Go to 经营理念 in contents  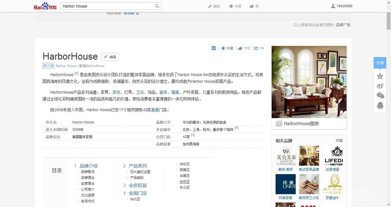point(88,183)
